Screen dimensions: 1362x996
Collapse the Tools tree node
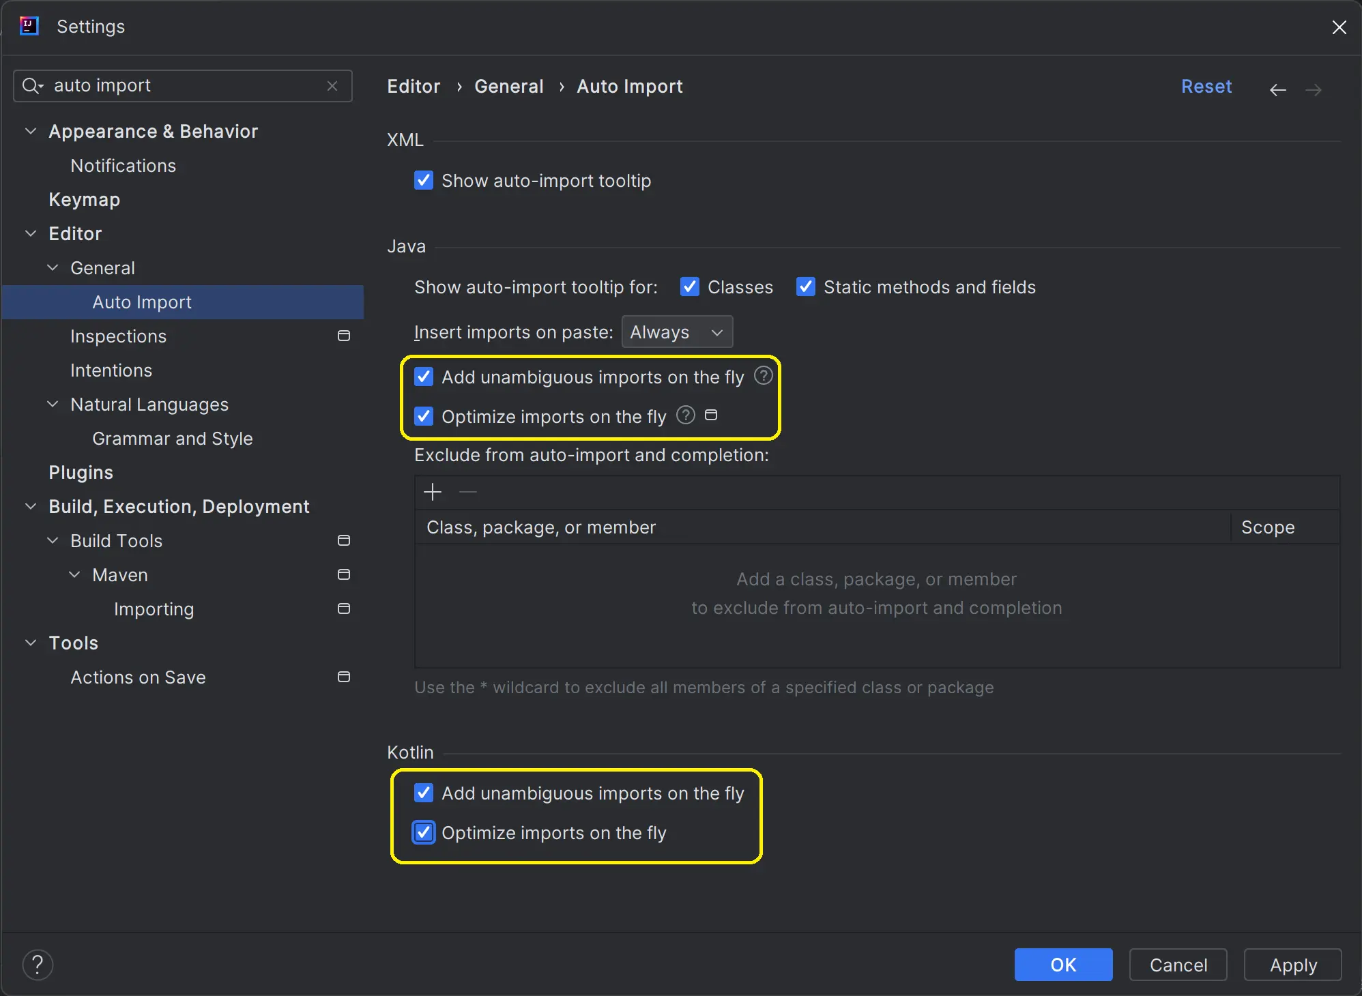pyautogui.click(x=31, y=643)
